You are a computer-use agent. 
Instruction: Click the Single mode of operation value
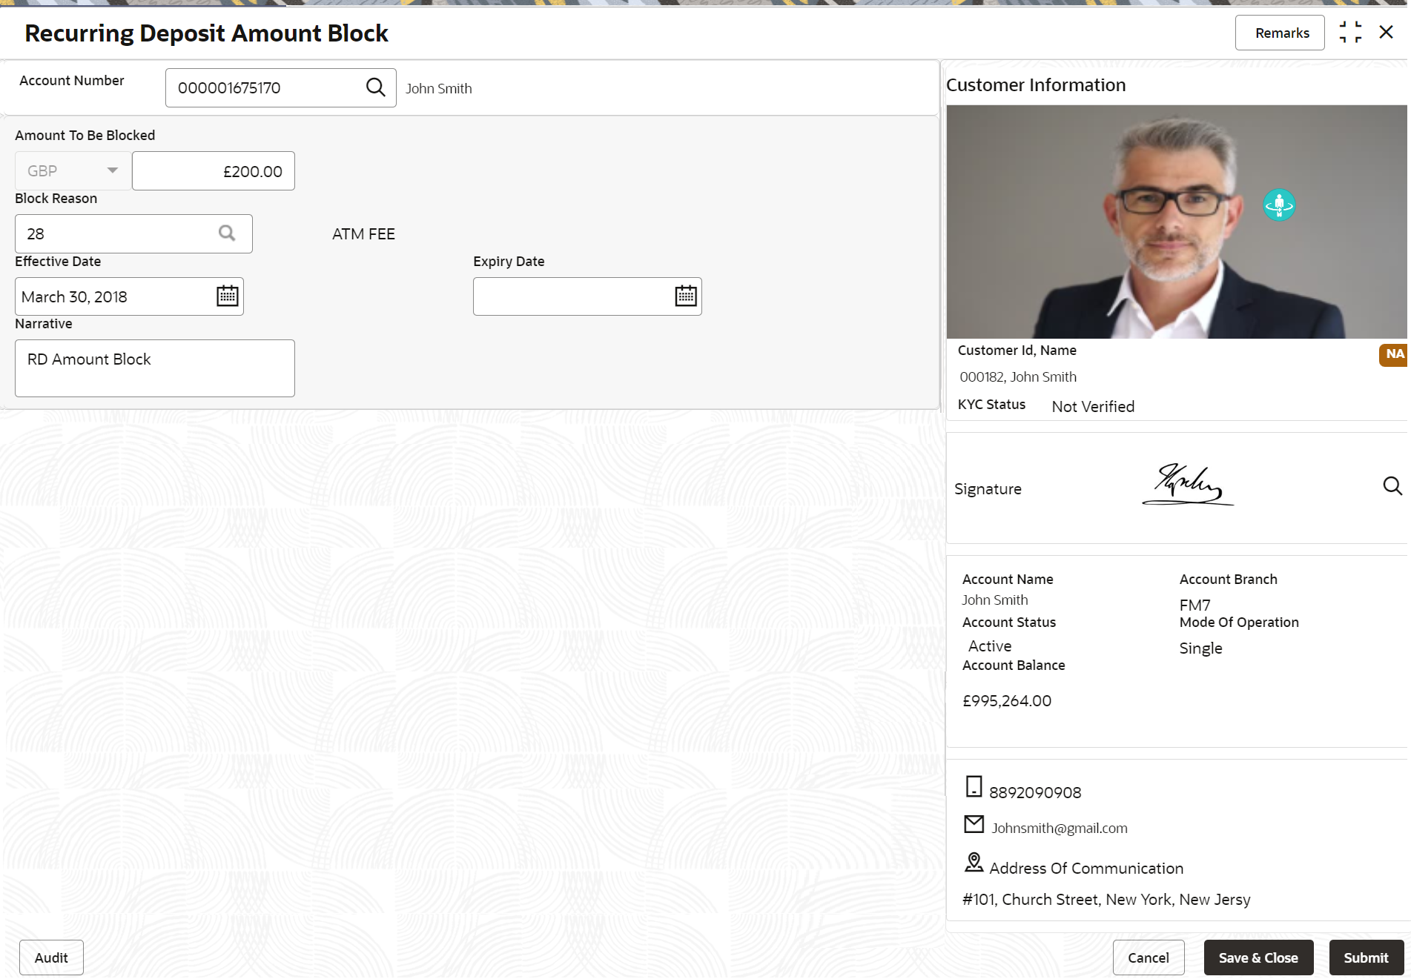coord(1201,648)
